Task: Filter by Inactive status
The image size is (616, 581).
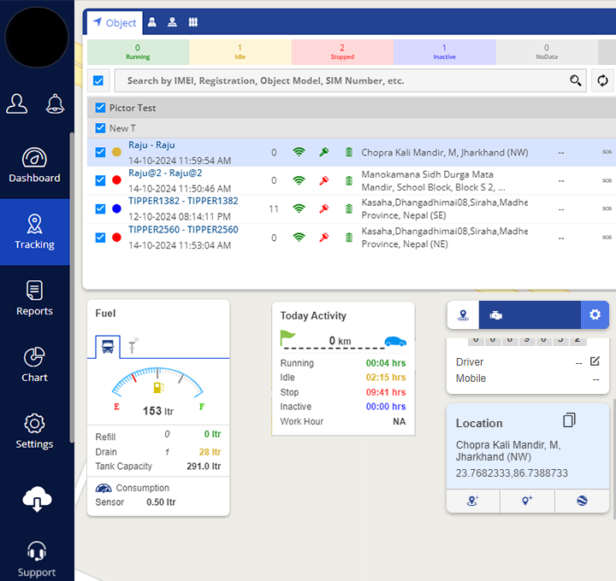Action: point(444,52)
